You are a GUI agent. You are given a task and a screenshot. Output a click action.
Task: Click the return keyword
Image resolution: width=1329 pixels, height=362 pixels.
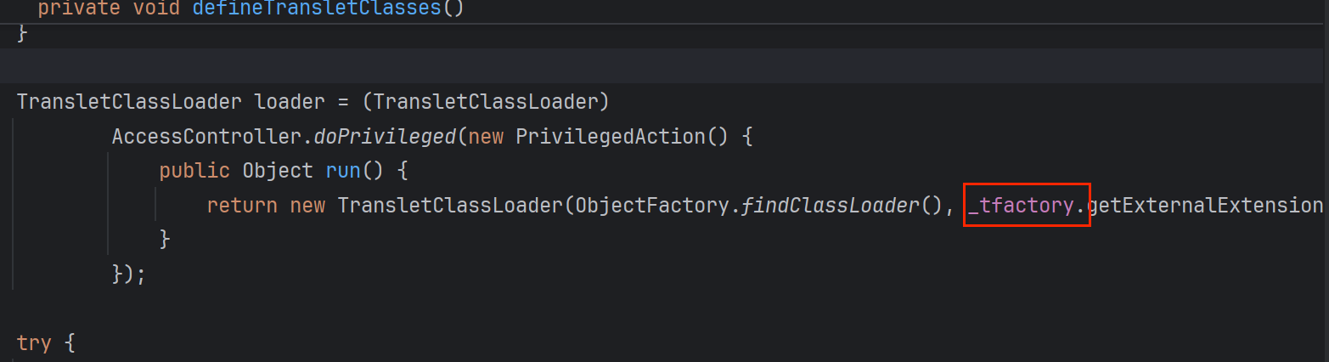click(242, 205)
